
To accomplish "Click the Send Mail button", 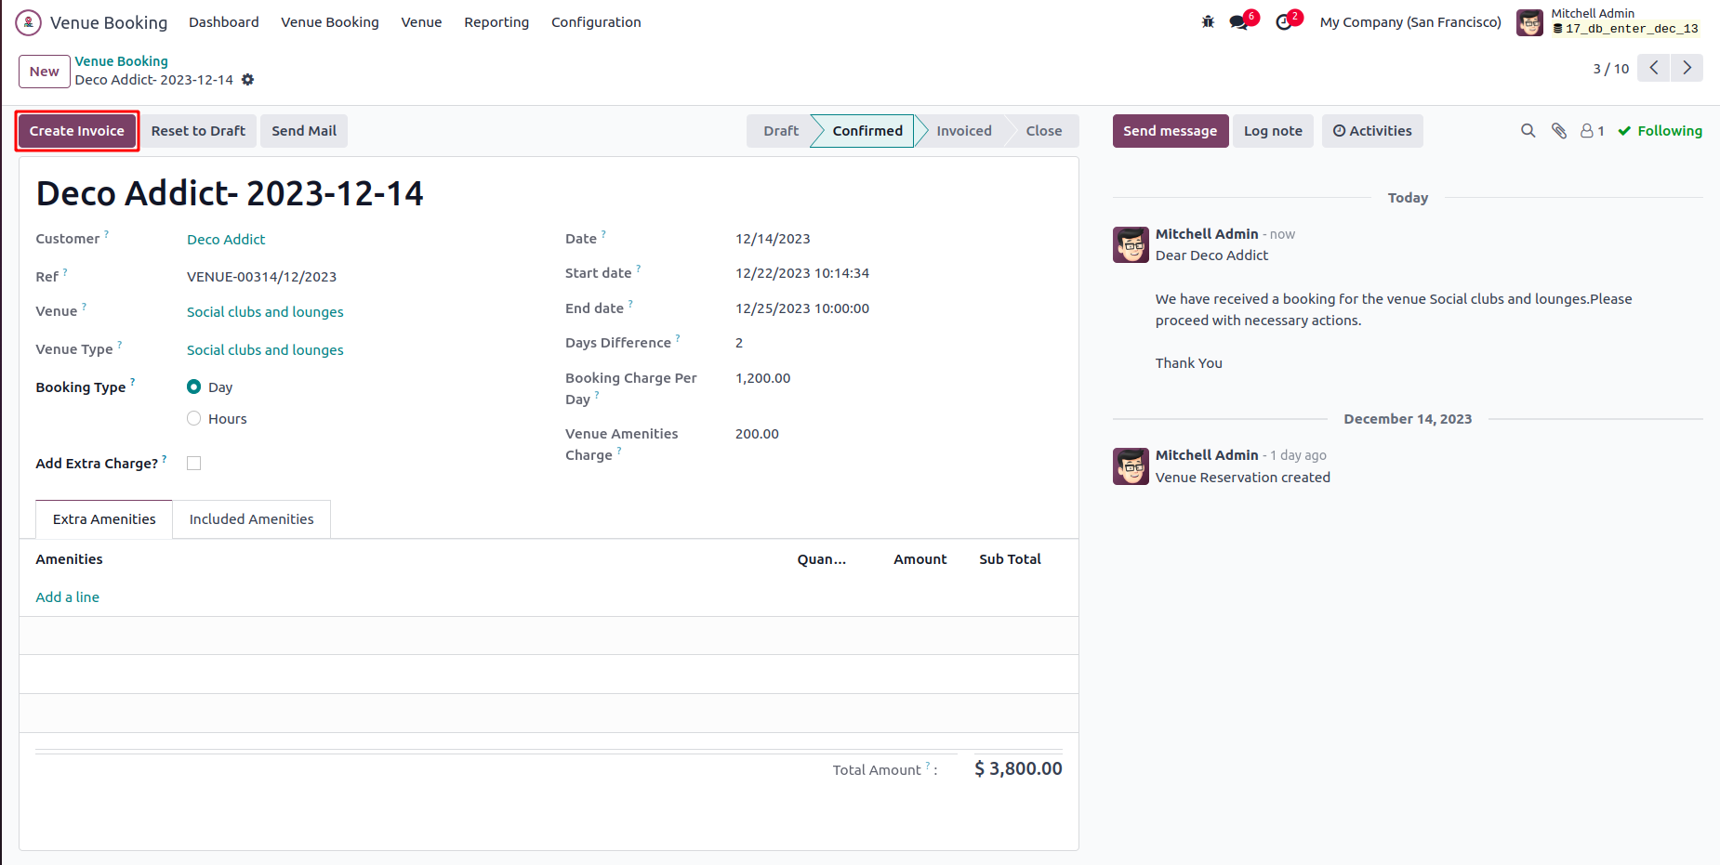I will click(304, 131).
